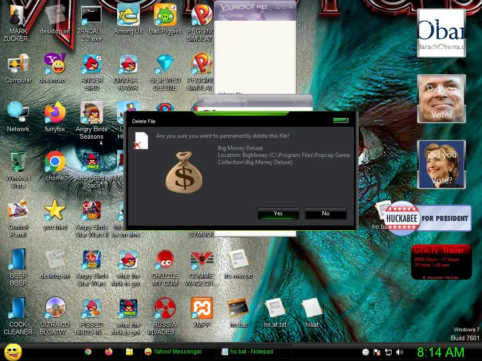The width and height of the screenshot is (482, 361).
Task: Click the GTA IV Trailer countdown gadget
Action: (441, 262)
